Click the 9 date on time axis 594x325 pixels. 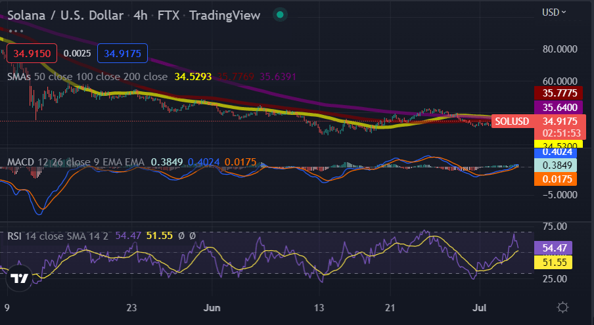point(7,307)
